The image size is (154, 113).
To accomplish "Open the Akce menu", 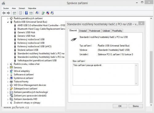I will point(14,8).
